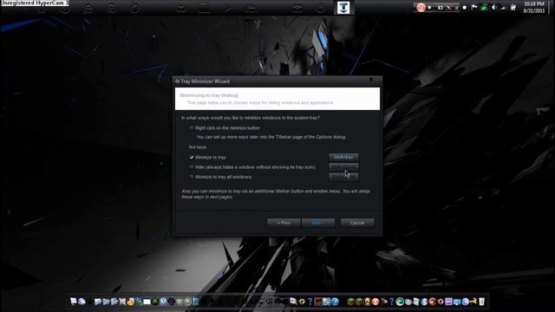Click the yellow folder-lock icon in dock

pos(131,302)
